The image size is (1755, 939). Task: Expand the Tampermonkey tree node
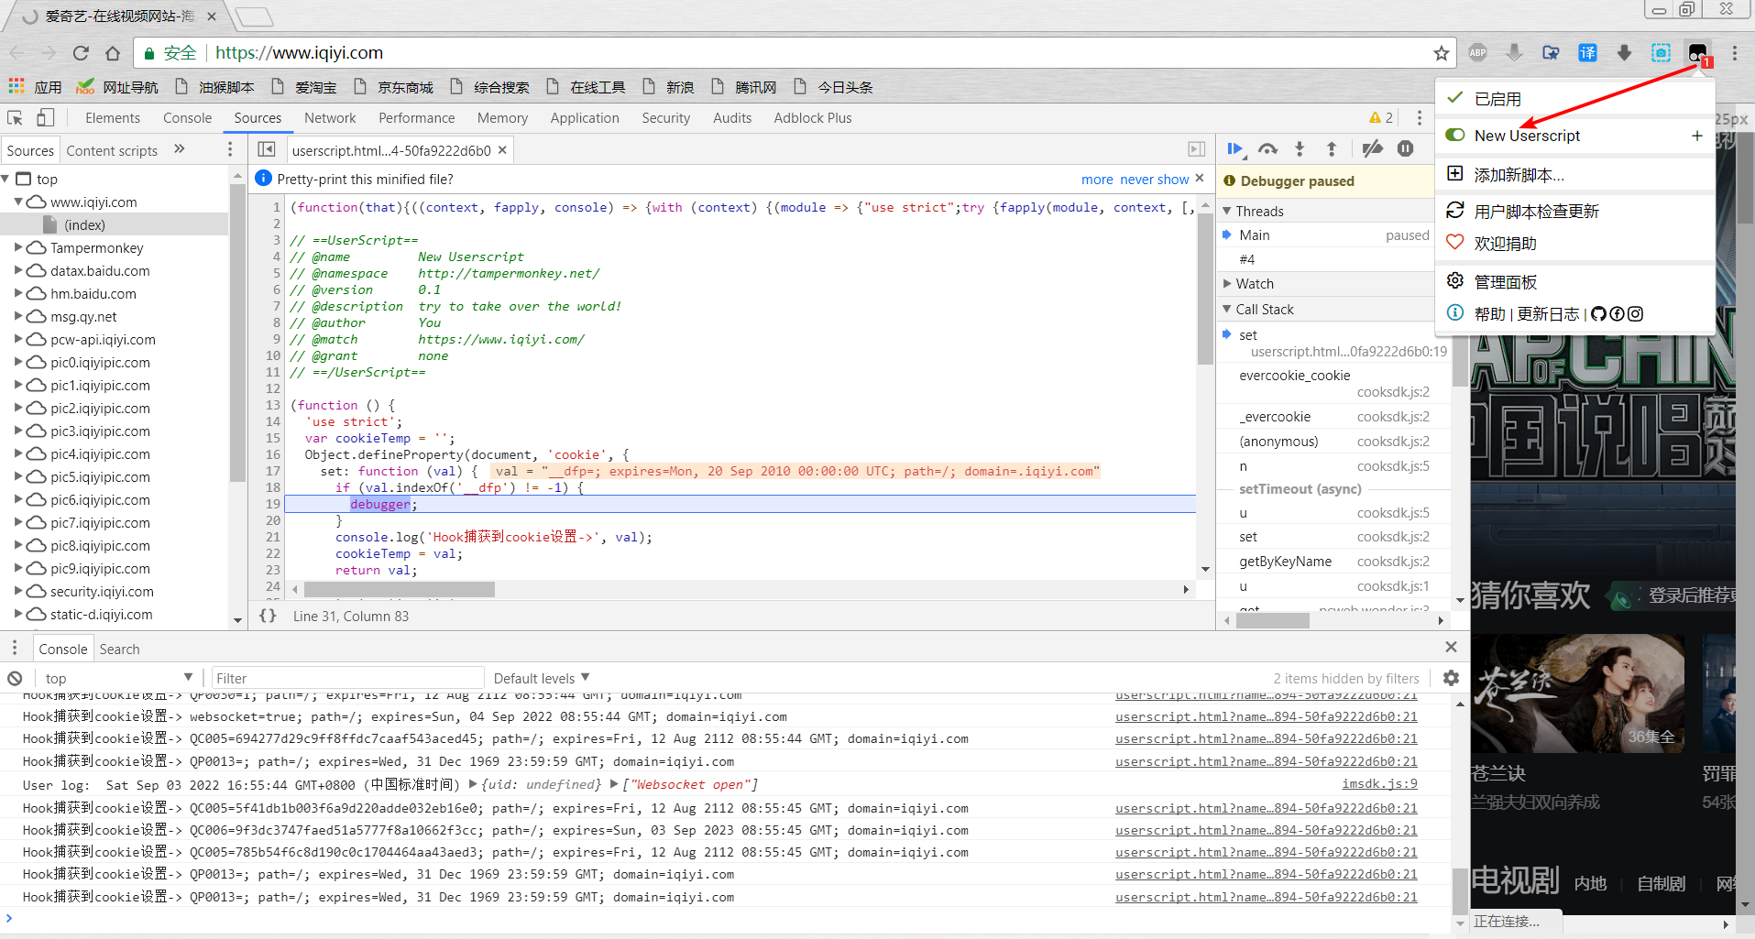tap(18, 248)
